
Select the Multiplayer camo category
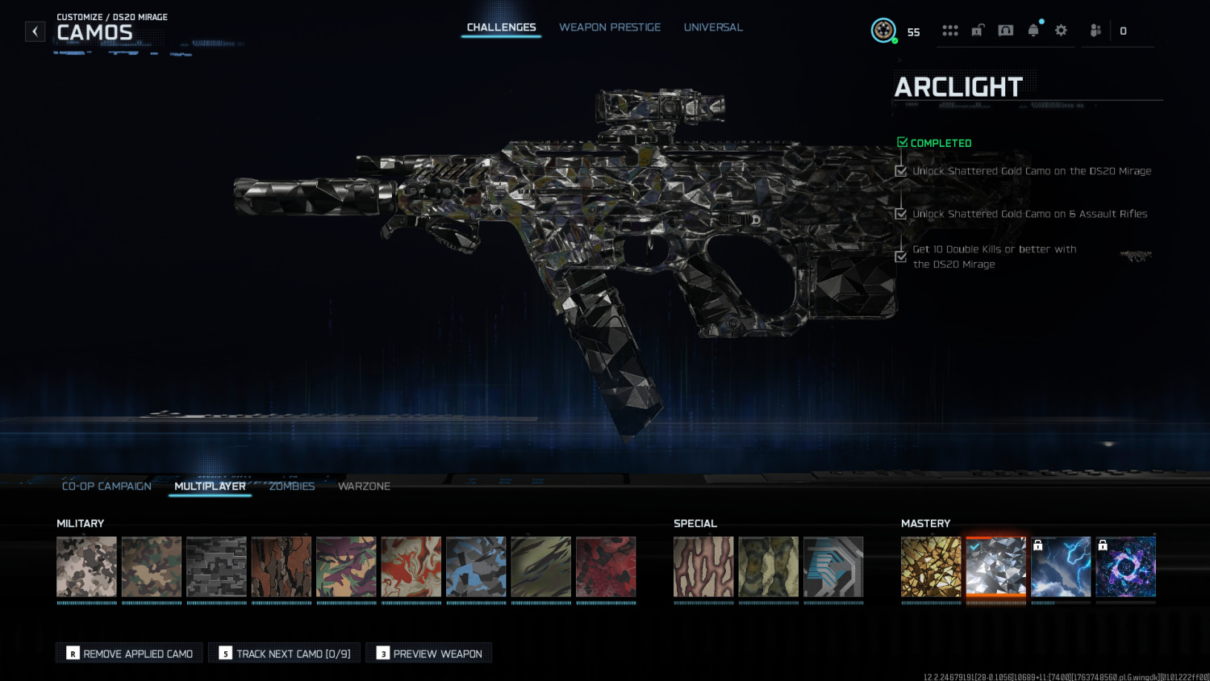210,486
